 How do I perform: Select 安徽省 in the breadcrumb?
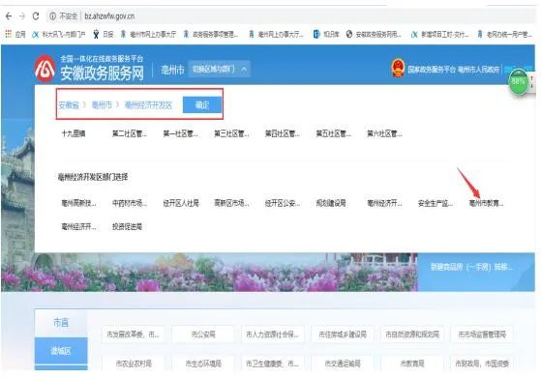pyautogui.click(x=69, y=105)
